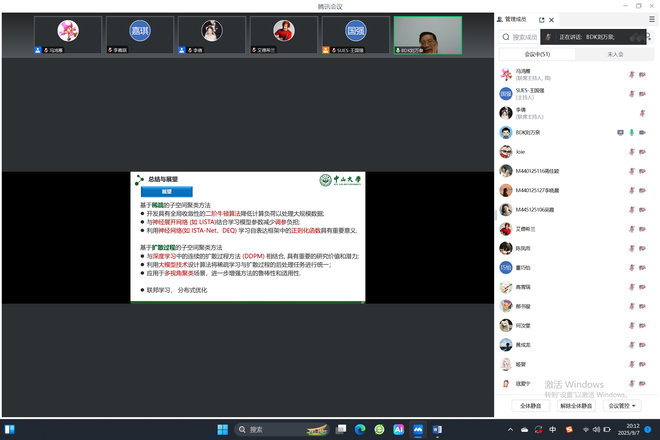The height and width of the screenshot is (440, 660).
Task: Open Word from the taskbar
Action: point(437,429)
